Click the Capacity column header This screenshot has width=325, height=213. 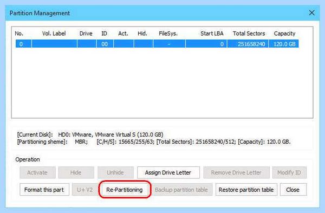click(x=284, y=34)
